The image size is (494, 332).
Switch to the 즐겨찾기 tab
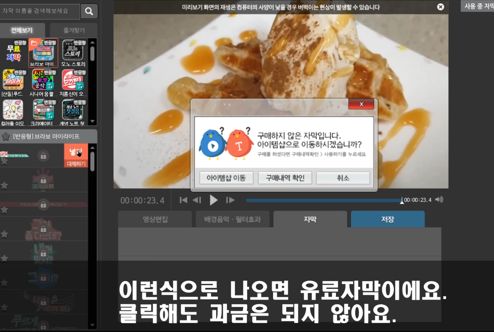pos(73,30)
